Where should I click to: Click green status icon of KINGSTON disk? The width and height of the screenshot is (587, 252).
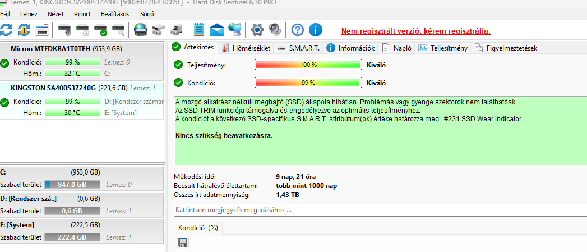(x=4, y=102)
